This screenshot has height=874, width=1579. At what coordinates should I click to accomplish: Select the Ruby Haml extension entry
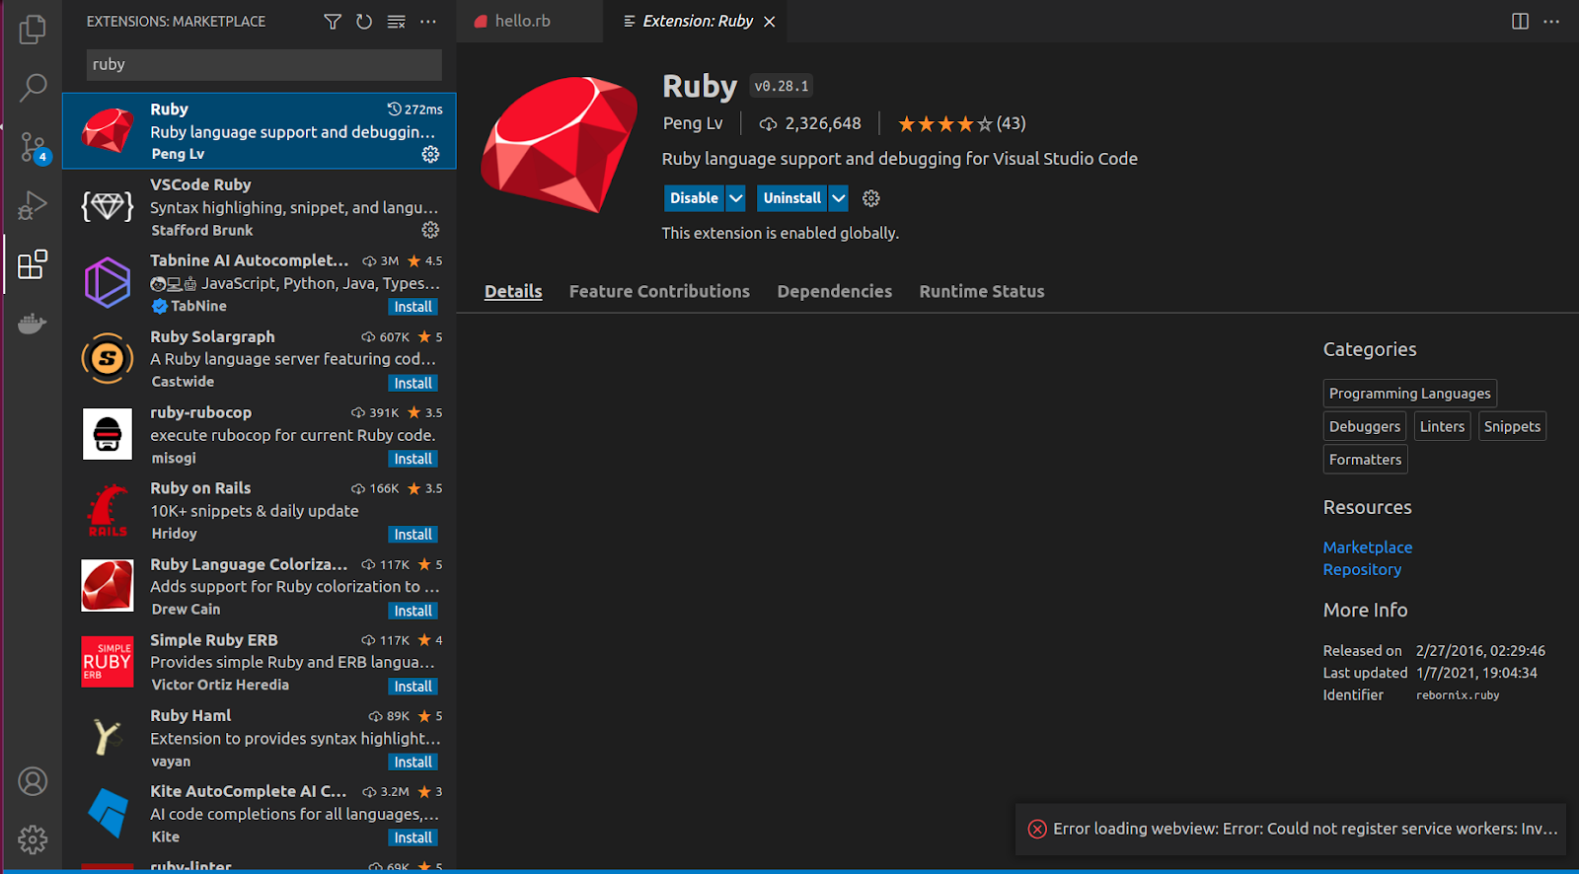[x=260, y=738]
